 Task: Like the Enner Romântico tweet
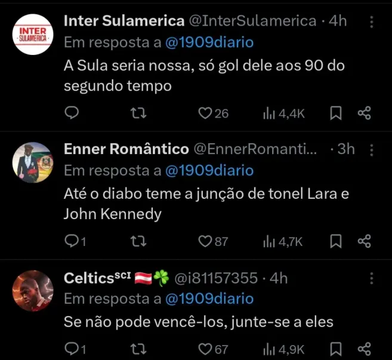[206, 241]
